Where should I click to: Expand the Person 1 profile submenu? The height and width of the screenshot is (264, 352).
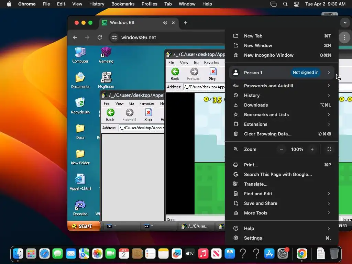[282, 73]
